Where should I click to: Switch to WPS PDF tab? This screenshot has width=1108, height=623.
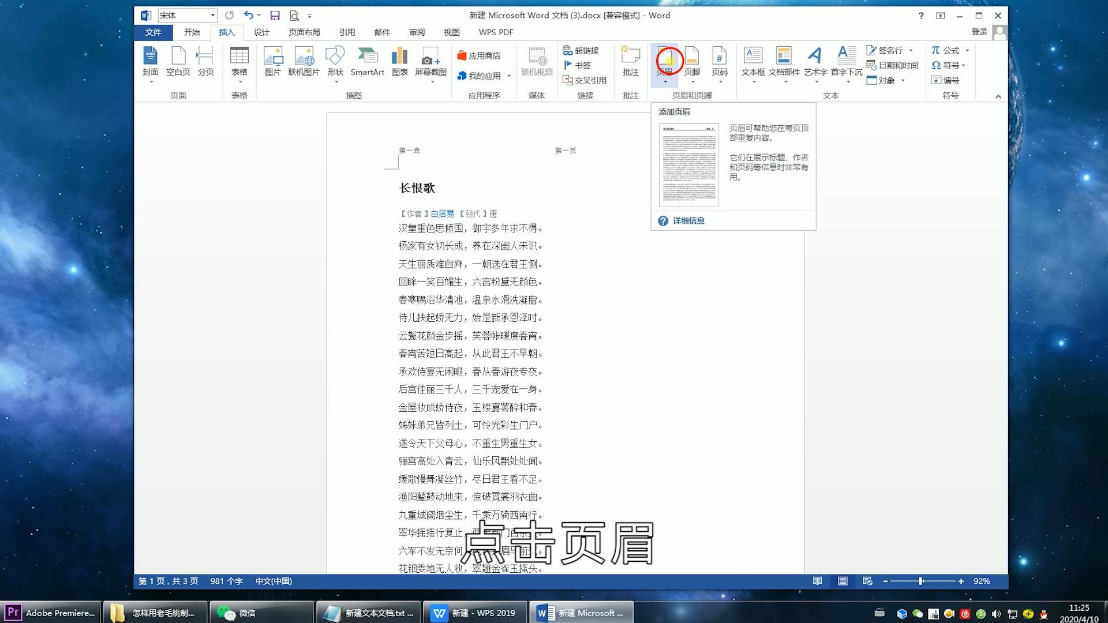pyautogui.click(x=496, y=32)
